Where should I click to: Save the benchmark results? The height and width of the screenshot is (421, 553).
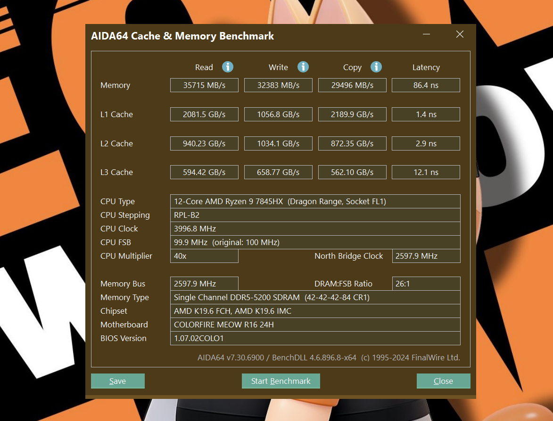click(118, 381)
